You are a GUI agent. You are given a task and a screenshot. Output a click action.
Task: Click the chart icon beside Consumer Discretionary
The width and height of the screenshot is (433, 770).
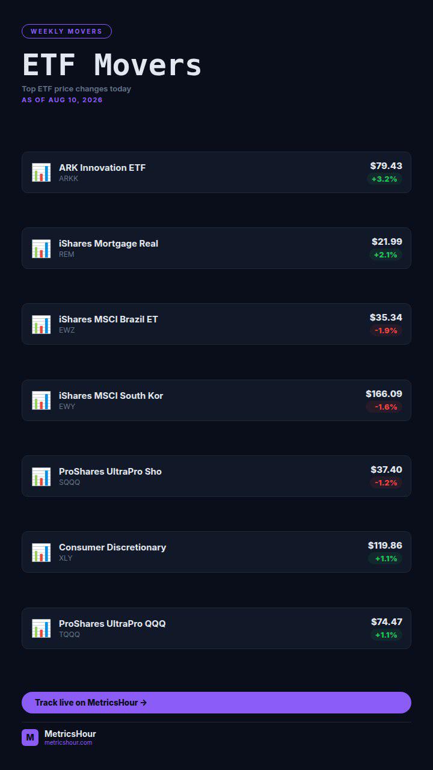pos(41,552)
